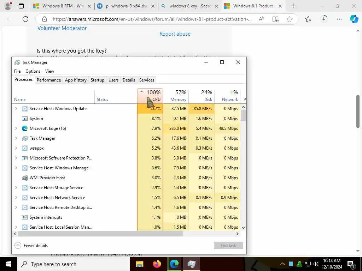The height and width of the screenshot is (271, 362).
Task: Sort processes by Network column
Action: 227,96
